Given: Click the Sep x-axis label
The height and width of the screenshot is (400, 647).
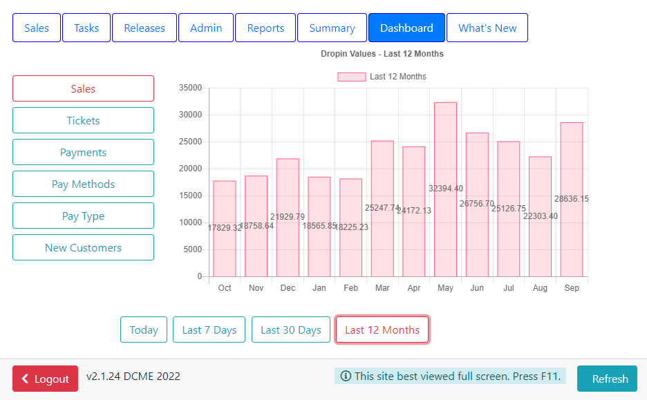Looking at the screenshot, I should [572, 288].
